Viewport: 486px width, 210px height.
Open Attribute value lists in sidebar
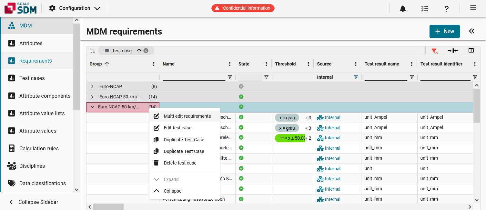click(x=37, y=113)
